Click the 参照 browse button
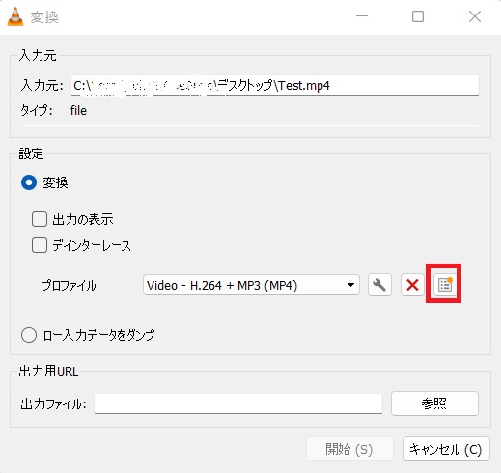501x473 pixels. pos(434,403)
